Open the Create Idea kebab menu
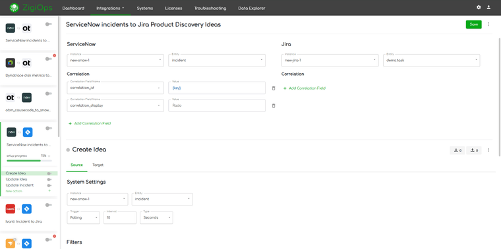Viewport: 501px width, 249px height. (x=488, y=150)
